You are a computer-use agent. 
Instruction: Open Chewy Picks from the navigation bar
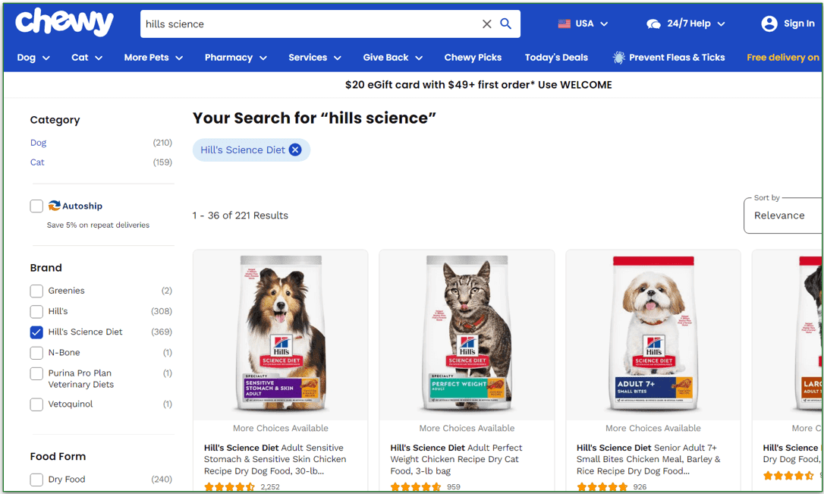pos(473,57)
